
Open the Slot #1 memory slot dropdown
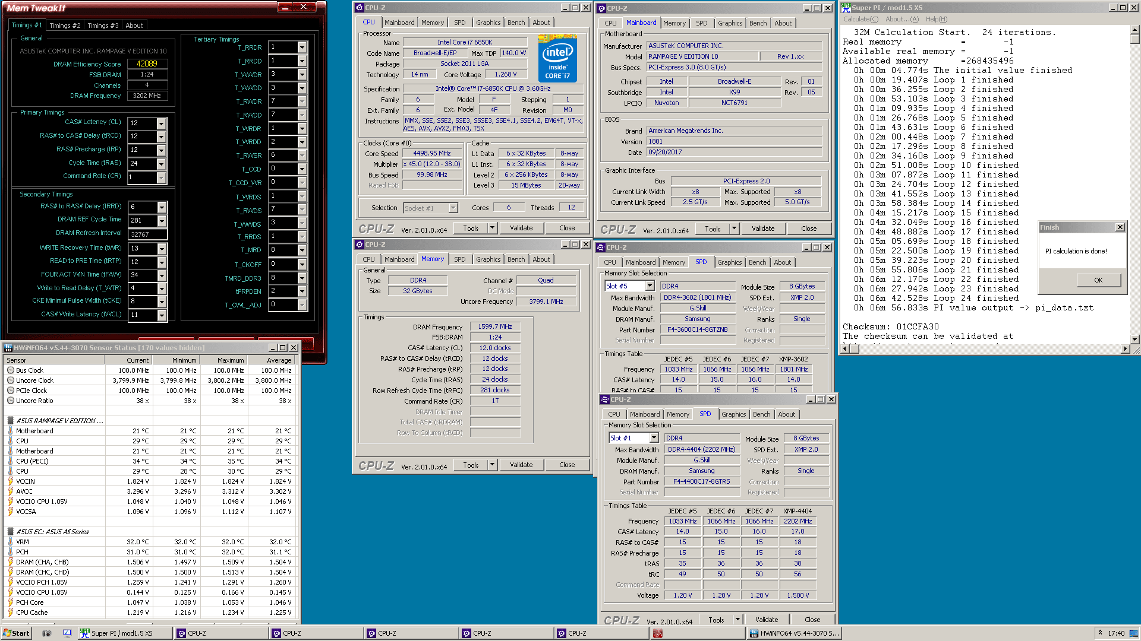click(654, 438)
